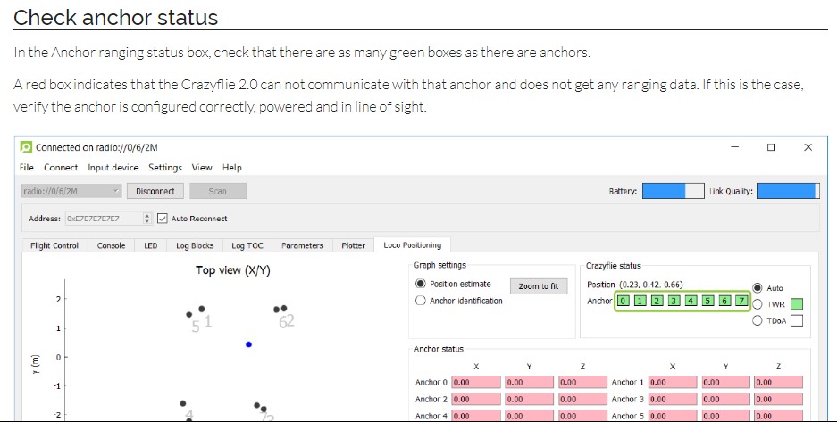Click the blue position dot on plot

[248, 344]
